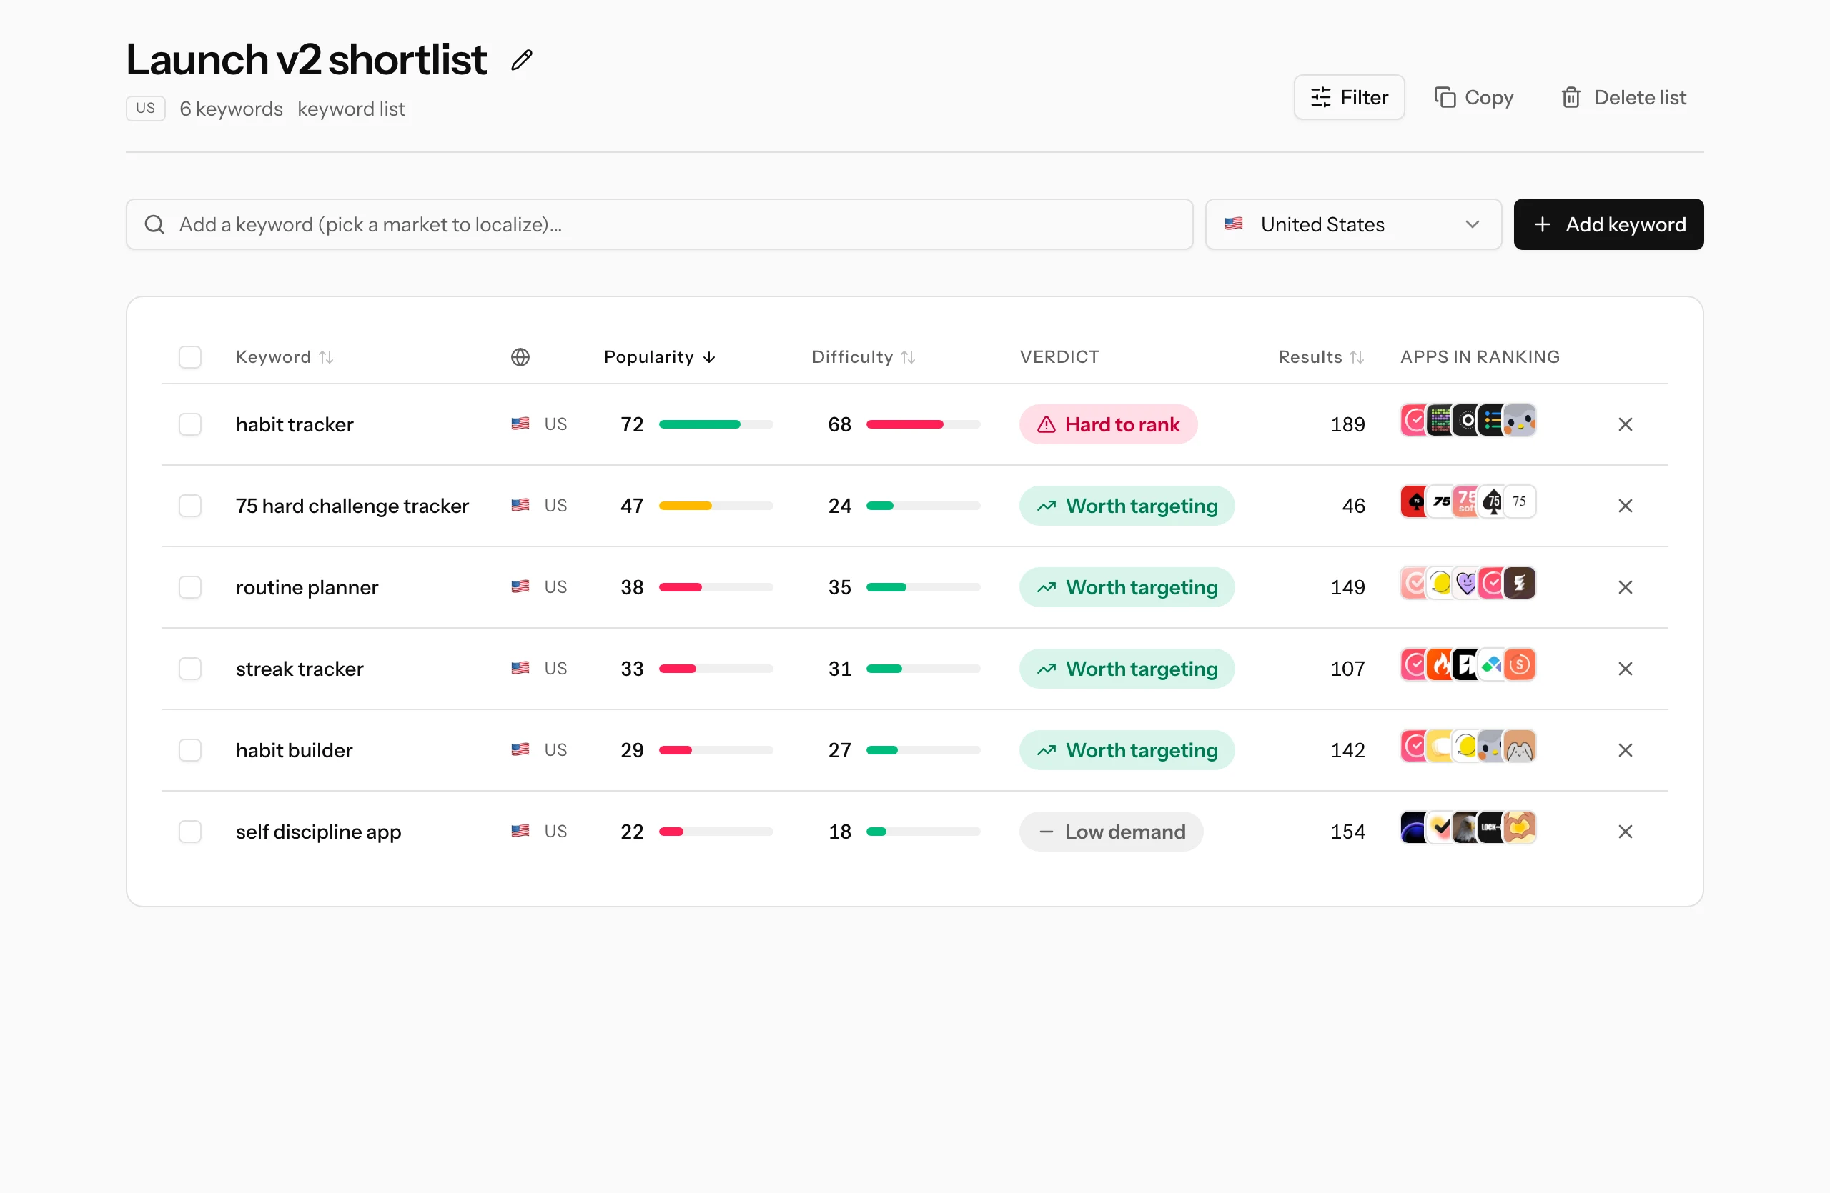The height and width of the screenshot is (1193, 1830).
Task: Check the habit builder row checkbox
Action: coord(190,750)
